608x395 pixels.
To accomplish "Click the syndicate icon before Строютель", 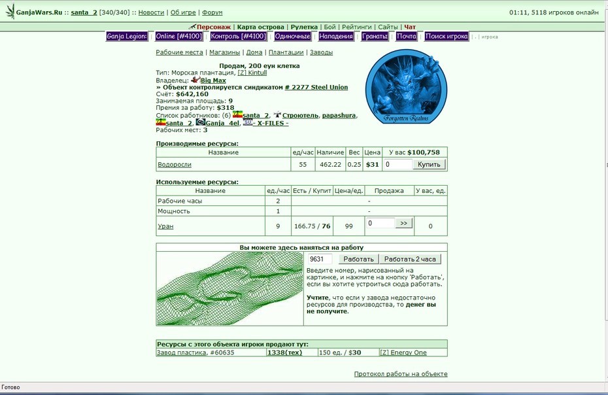I will pos(277,115).
